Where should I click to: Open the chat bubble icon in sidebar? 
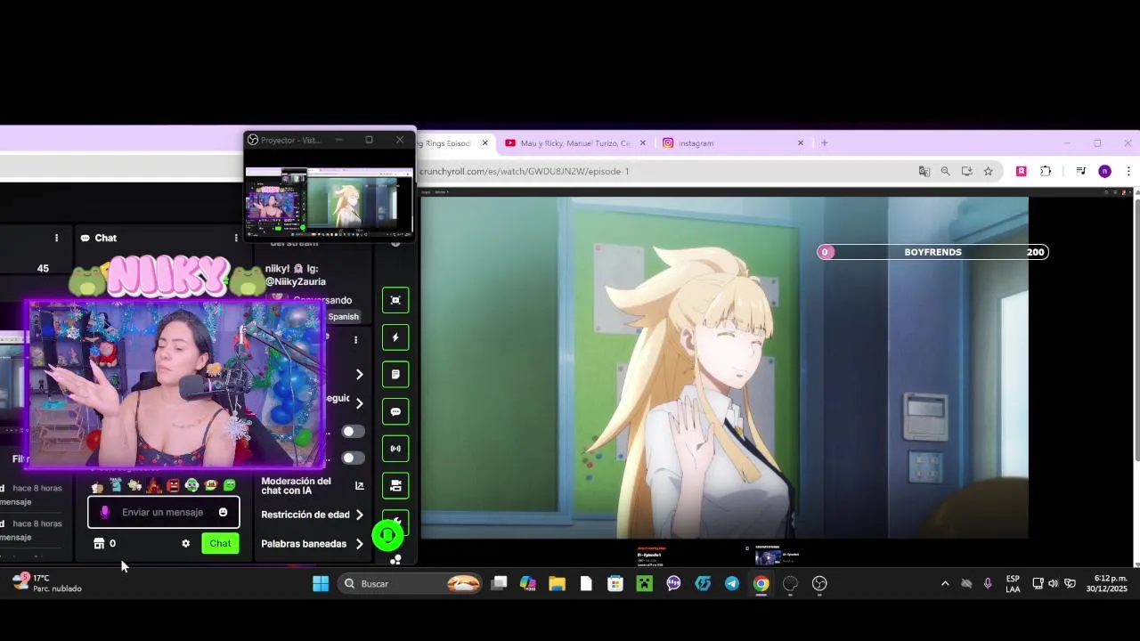click(395, 412)
